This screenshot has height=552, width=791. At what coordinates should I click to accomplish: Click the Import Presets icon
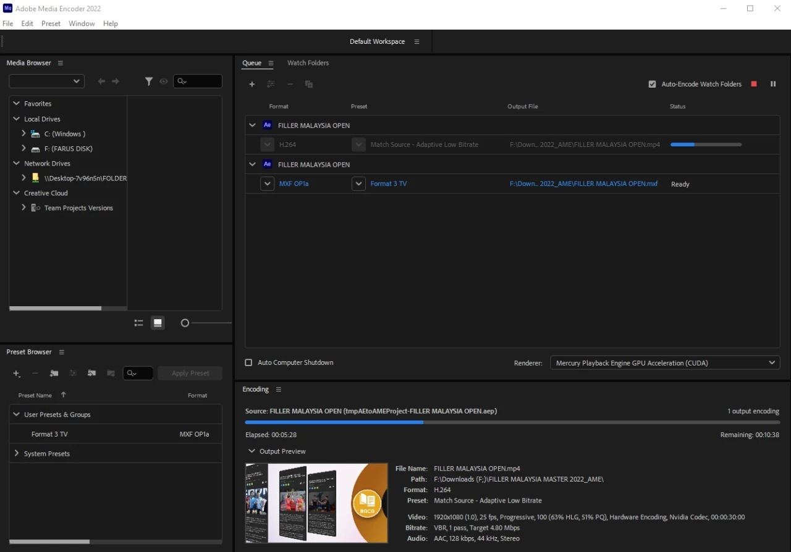[92, 374]
